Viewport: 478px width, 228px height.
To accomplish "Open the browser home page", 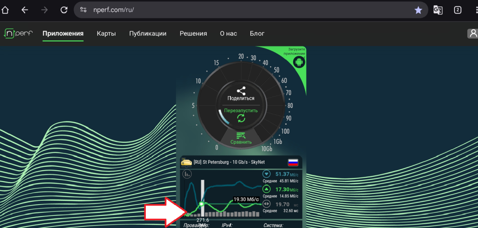I will pos(5,10).
